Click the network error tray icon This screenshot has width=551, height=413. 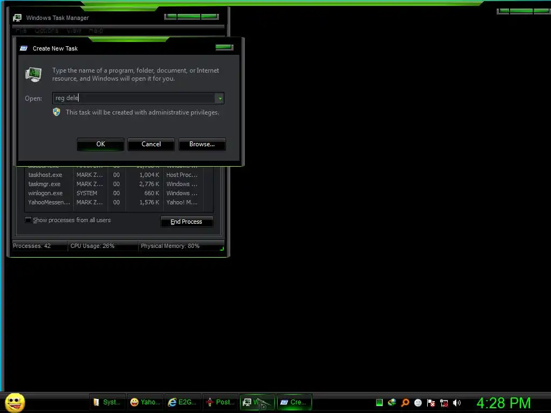pyautogui.click(x=444, y=403)
